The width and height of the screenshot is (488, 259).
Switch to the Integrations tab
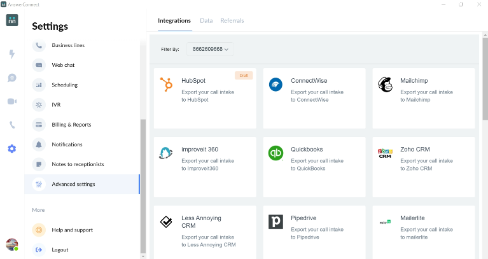coord(174,21)
